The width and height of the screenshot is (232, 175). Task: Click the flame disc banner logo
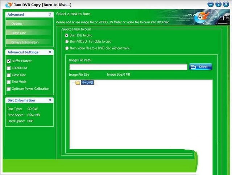pyautogui.click(x=202, y=17)
